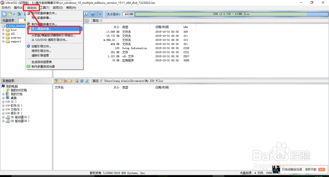Click the icon left of the 路径 / field
329x177 pixels.
[87, 21]
